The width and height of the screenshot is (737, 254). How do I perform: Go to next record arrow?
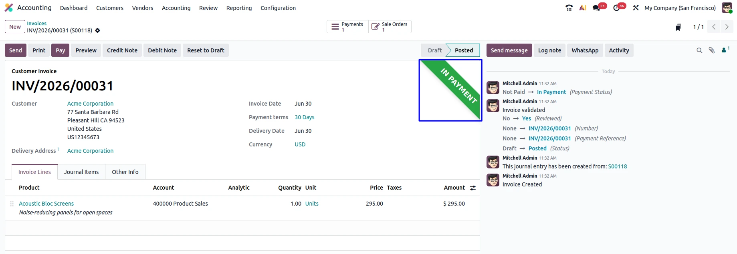[x=727, y=27]
